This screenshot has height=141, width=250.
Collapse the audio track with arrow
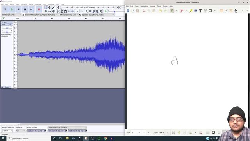click(2, 87)
